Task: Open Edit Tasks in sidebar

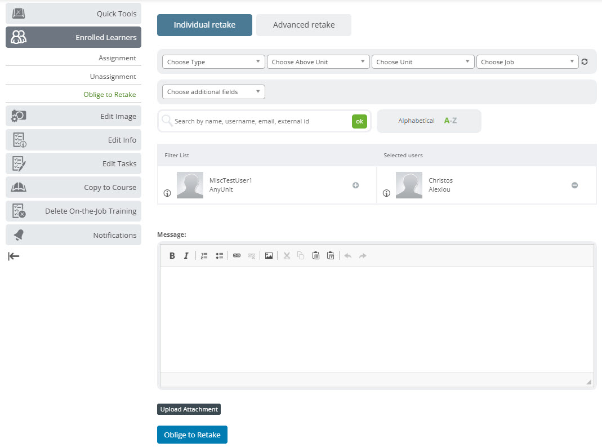Action: click(73, 163)
